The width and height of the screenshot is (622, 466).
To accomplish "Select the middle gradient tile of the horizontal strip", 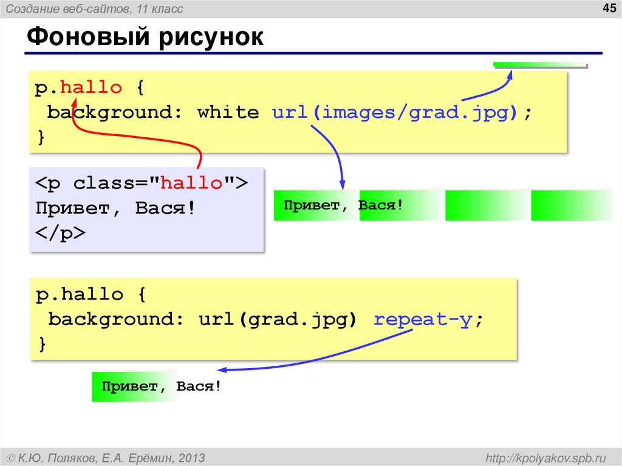I will (486, 205).
